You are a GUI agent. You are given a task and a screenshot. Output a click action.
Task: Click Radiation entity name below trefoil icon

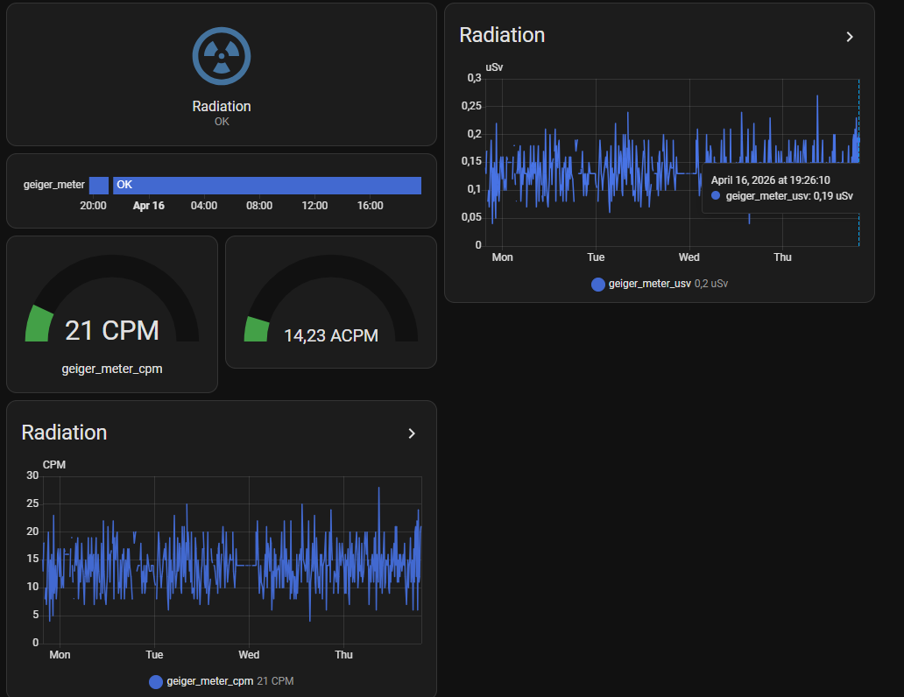[222, 106]
